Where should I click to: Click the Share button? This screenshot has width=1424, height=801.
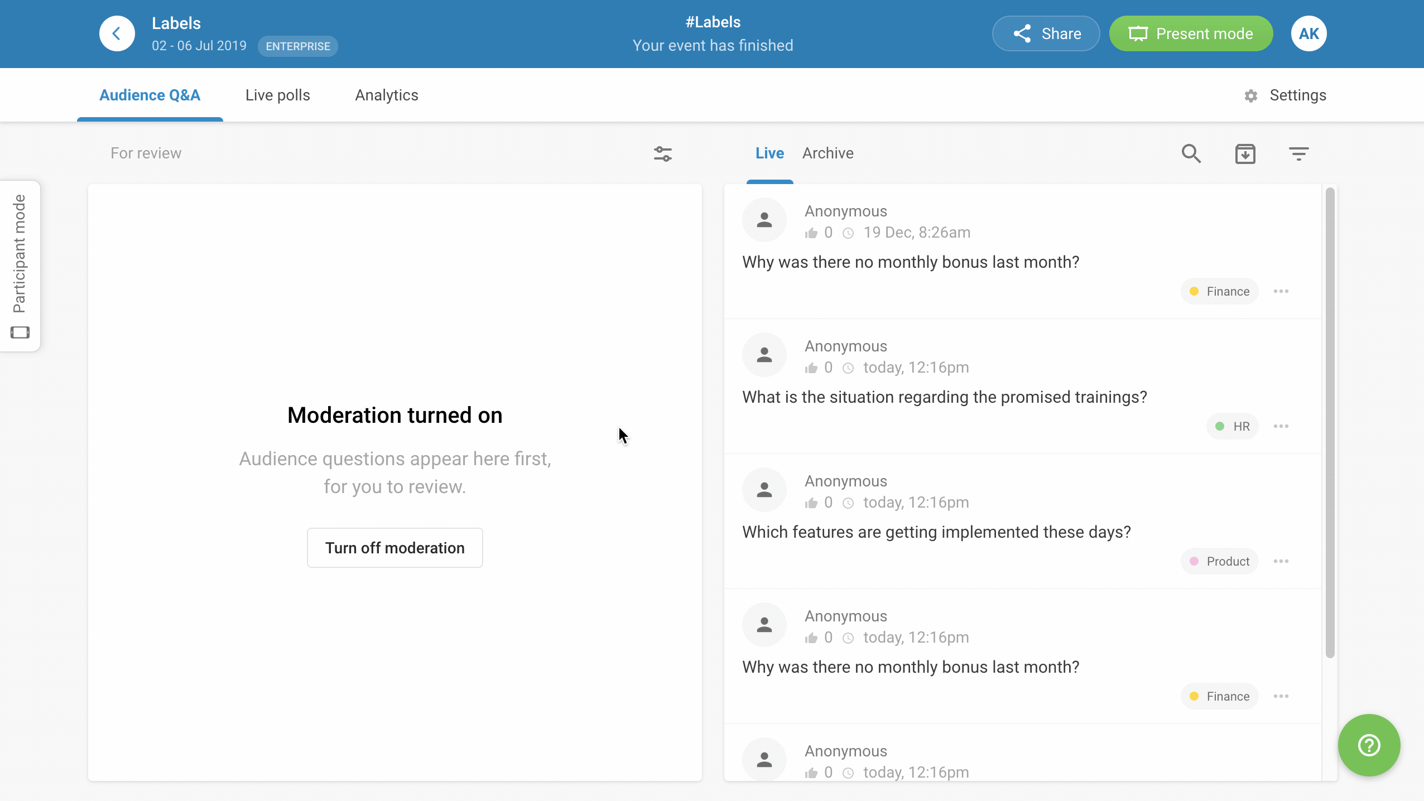[x=1046, y=33]
